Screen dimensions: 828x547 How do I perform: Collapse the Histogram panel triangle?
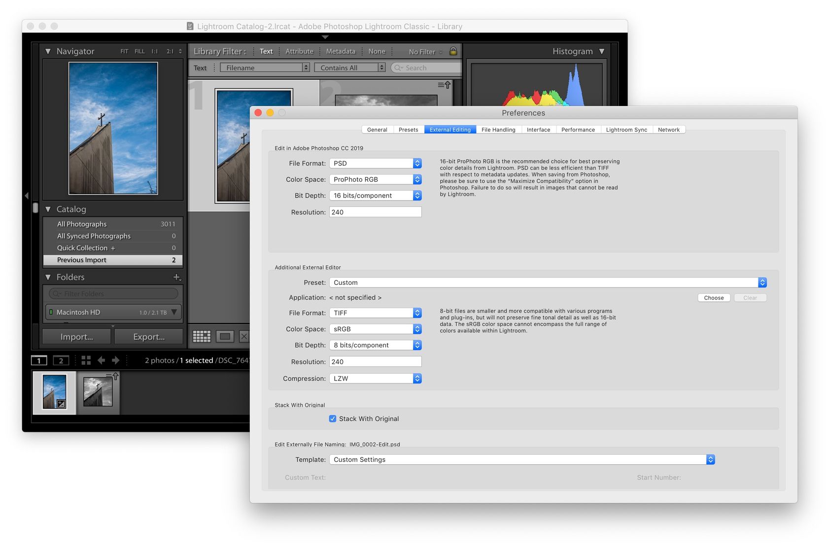click(602, 51)
